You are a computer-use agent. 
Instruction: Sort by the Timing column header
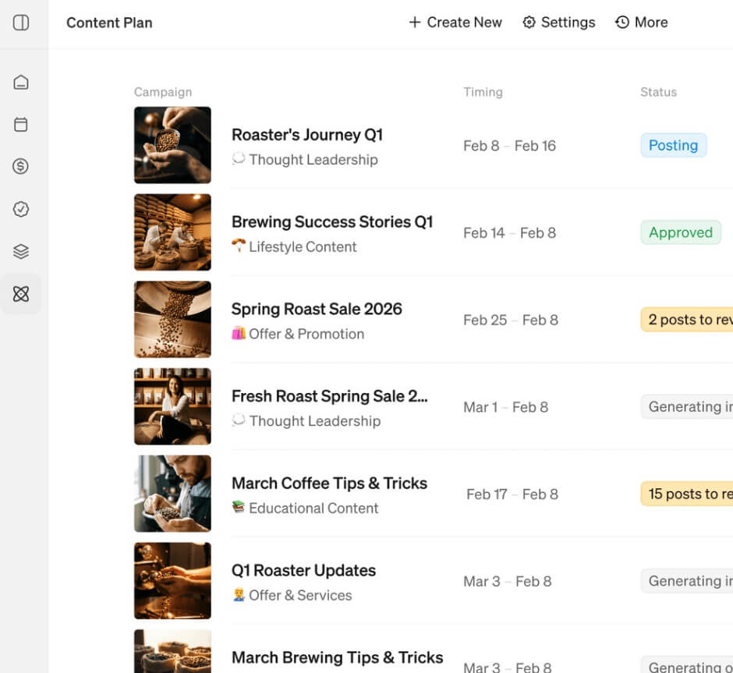(x=483, y=92)
